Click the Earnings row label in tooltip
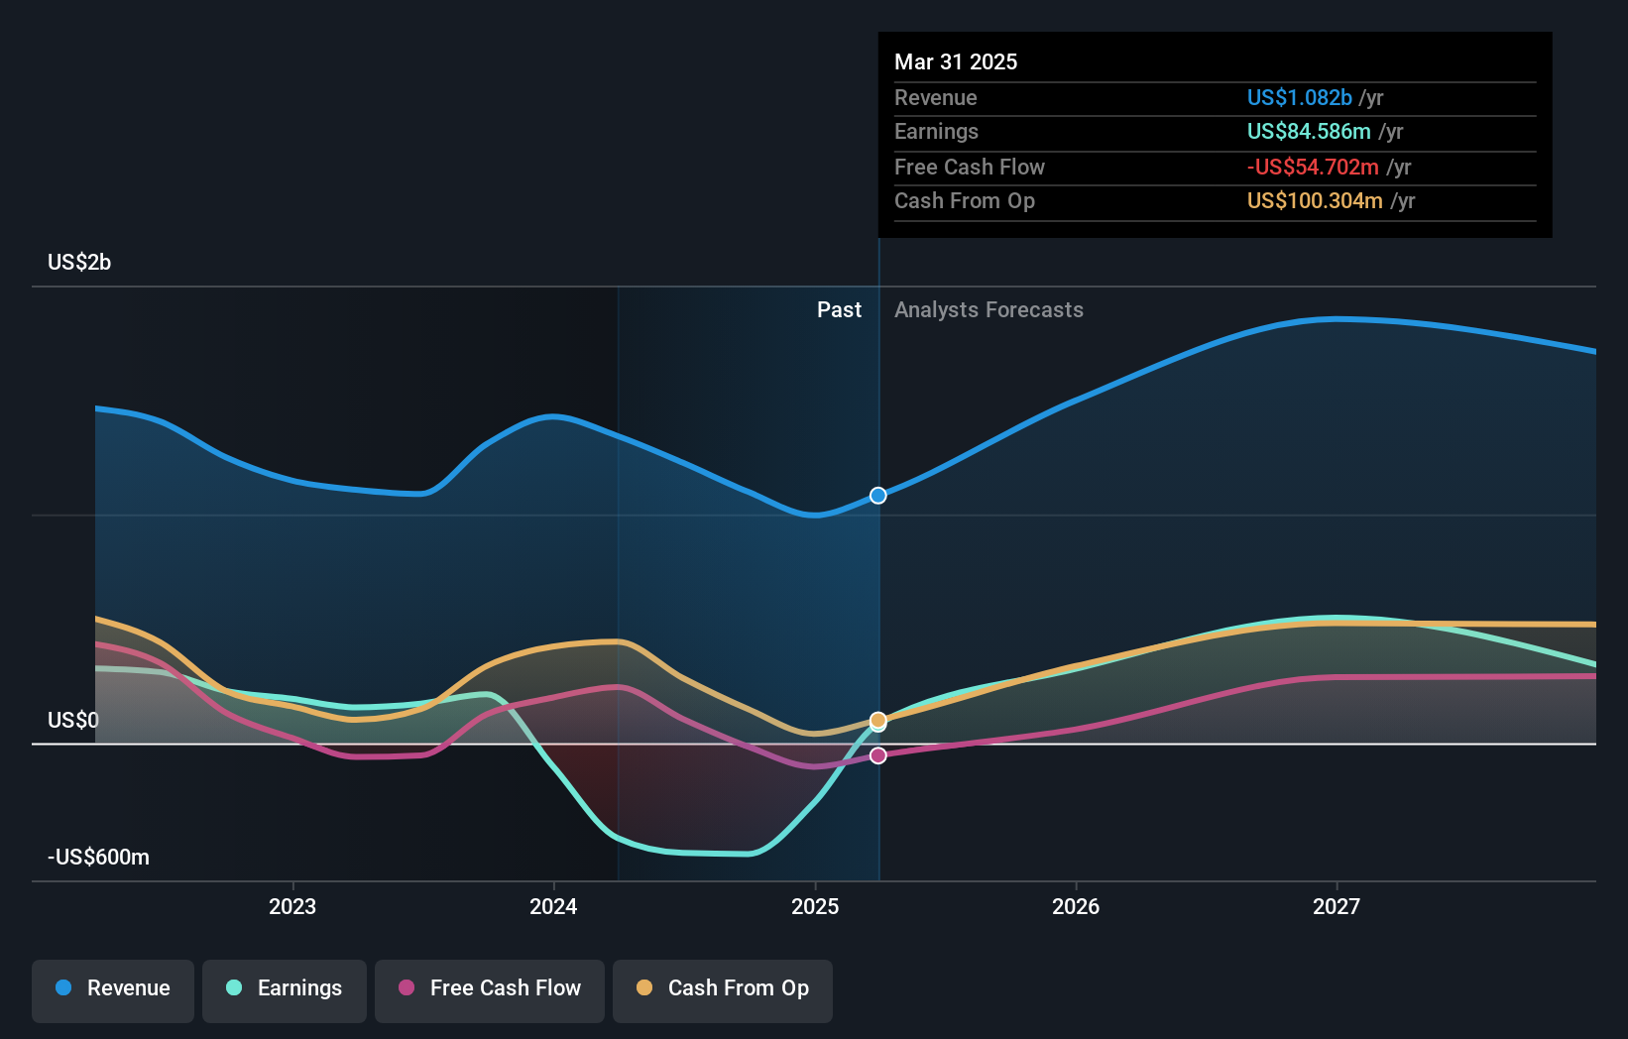The width and height of the screenshot is (1628, 1039). coord(936,132)
